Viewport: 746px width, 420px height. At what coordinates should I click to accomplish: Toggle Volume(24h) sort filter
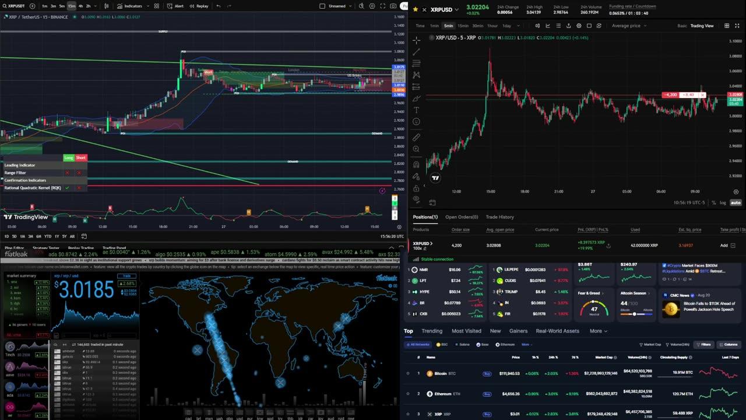pos(679,345)
